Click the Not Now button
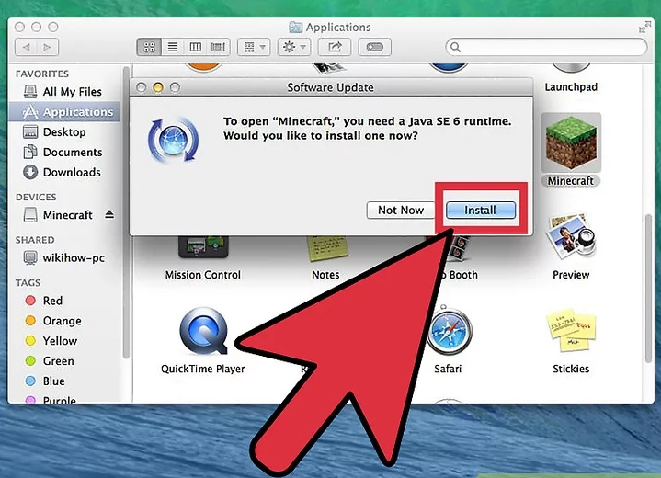 [x=401, y=211]
